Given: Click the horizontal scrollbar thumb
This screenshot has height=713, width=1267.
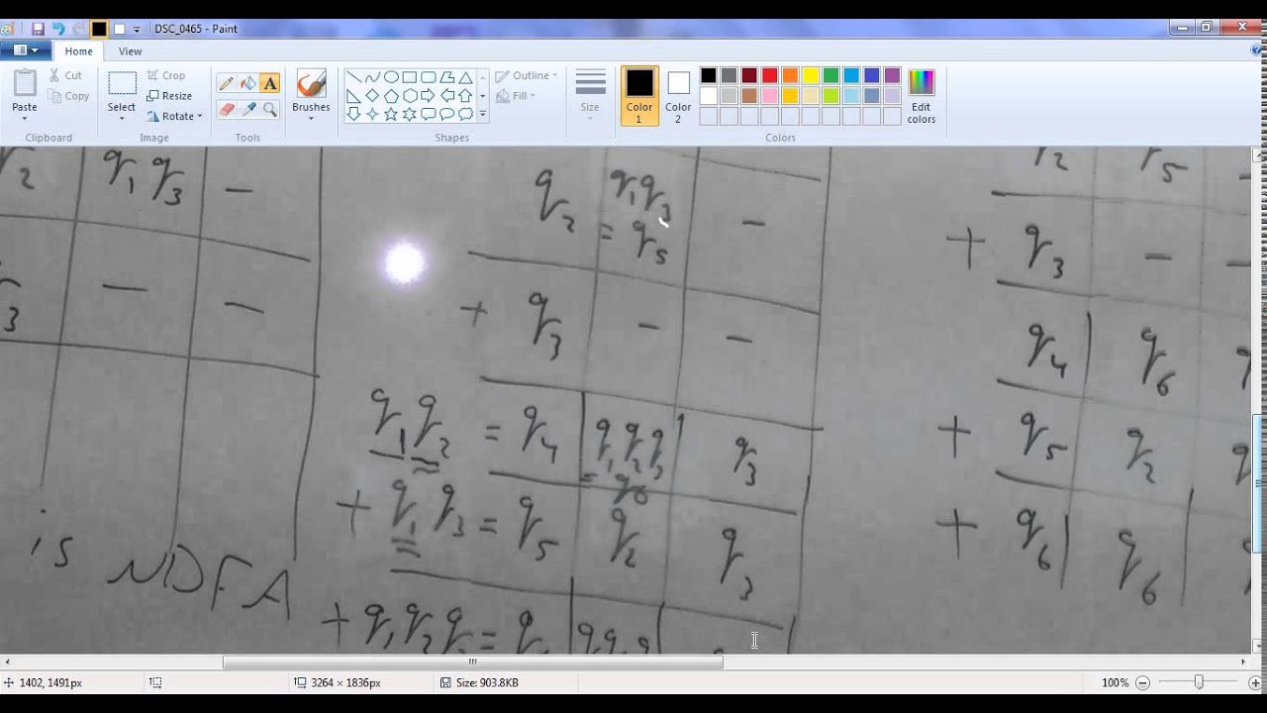Looking at the screenshot, I should coord(472,662).
